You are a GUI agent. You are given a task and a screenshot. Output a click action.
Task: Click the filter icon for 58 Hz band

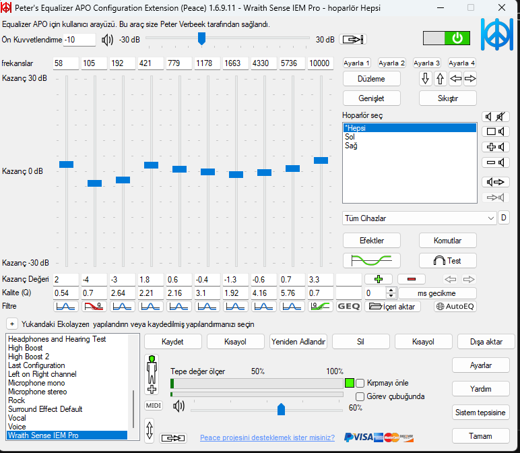tap(65, 306)
